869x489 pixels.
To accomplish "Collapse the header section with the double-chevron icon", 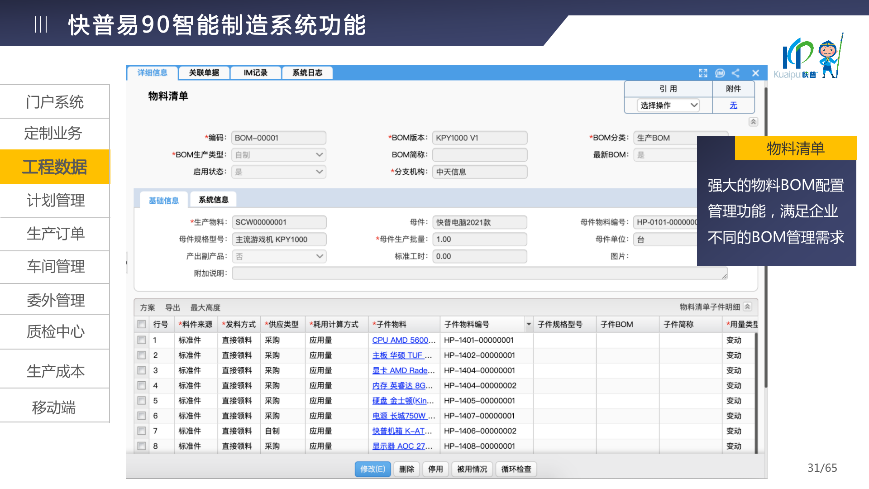I will pyautogui.click(x=753, y=122).
